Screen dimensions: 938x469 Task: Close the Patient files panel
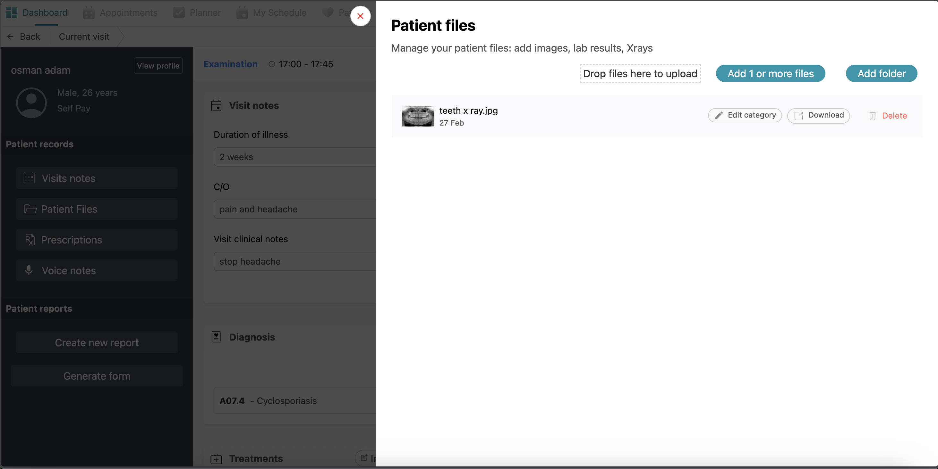(x=360, y=16)
